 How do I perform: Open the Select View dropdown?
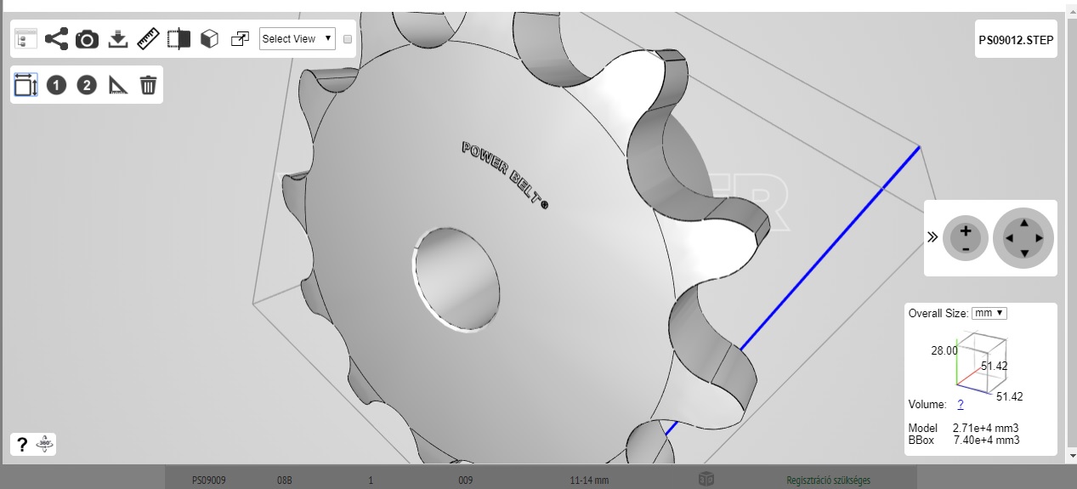click(298, 38)
